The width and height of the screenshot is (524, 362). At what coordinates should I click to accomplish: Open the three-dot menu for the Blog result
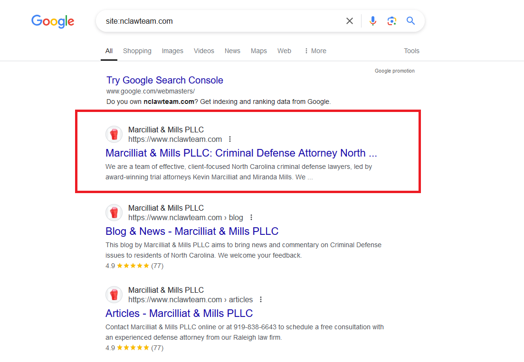pyautogui.click(x=251, y=217)
